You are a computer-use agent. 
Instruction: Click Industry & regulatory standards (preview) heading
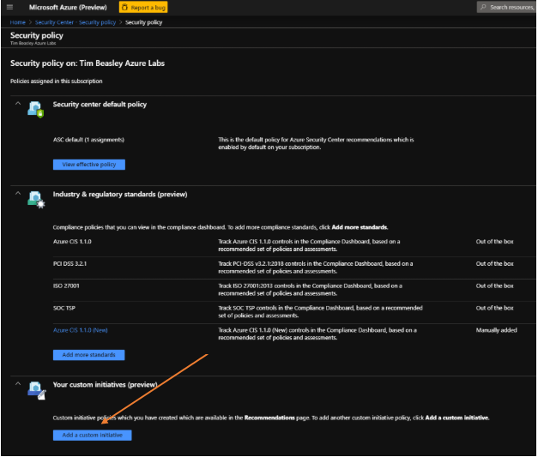point(120,195)
